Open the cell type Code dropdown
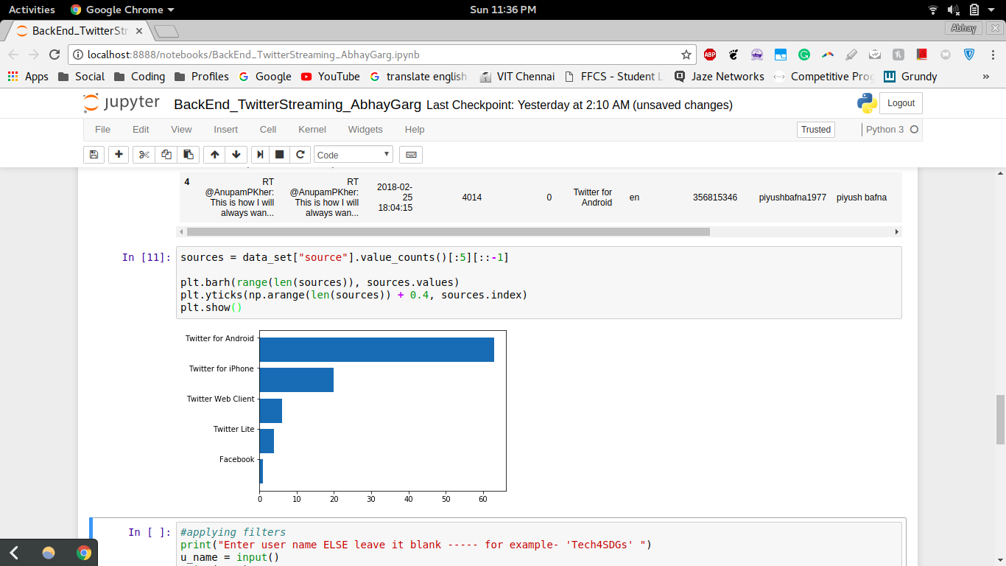 pyautogui.click(x=353, y=155)
